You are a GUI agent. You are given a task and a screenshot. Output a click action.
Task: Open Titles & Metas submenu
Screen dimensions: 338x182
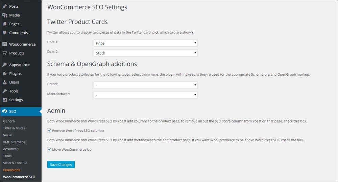click(14, 128)
